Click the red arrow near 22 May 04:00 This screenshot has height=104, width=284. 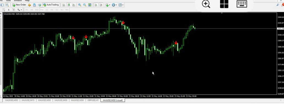point(123,23)
